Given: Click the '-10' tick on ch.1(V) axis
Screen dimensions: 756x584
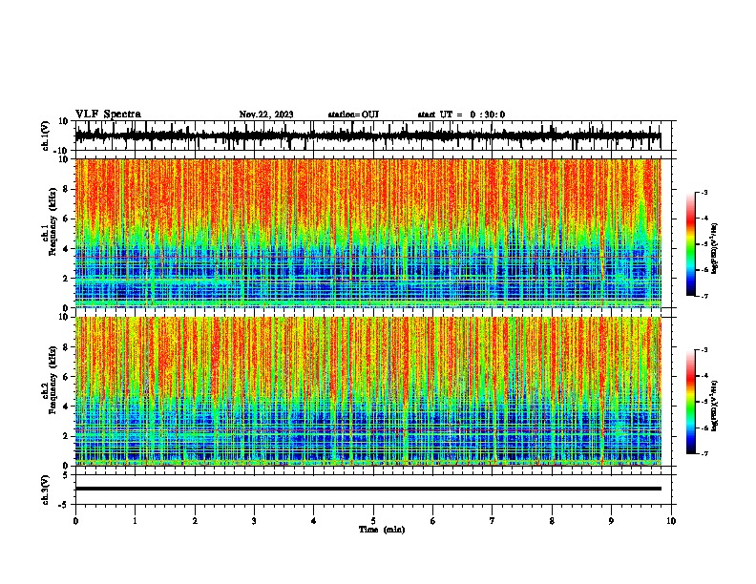Looking at the screenshot, I should 62,152.
